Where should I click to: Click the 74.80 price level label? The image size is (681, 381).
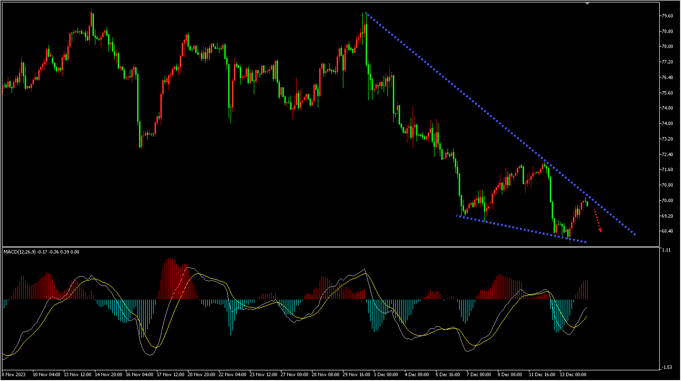[x=666, y=108]
